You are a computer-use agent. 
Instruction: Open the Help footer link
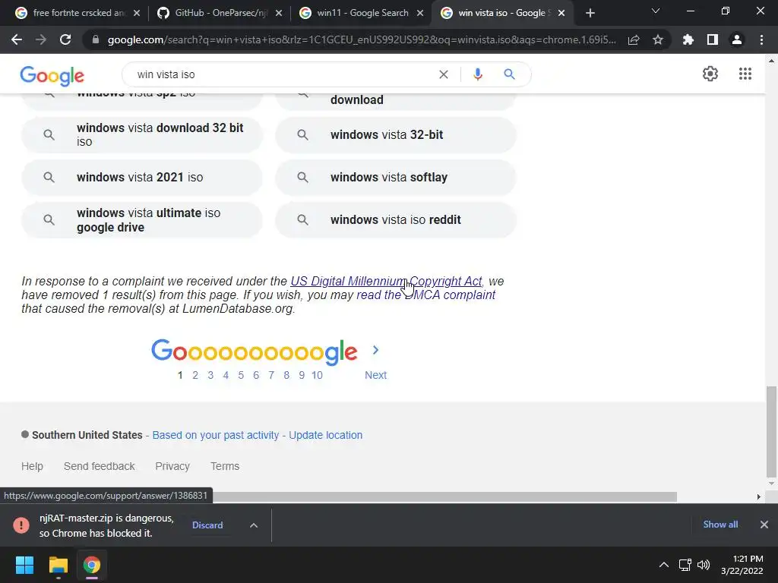[32, 466]
